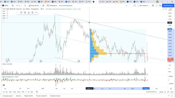Open the Скринер акций (Stock screener) tab
175x98 pixels.
tap(8, 96)
